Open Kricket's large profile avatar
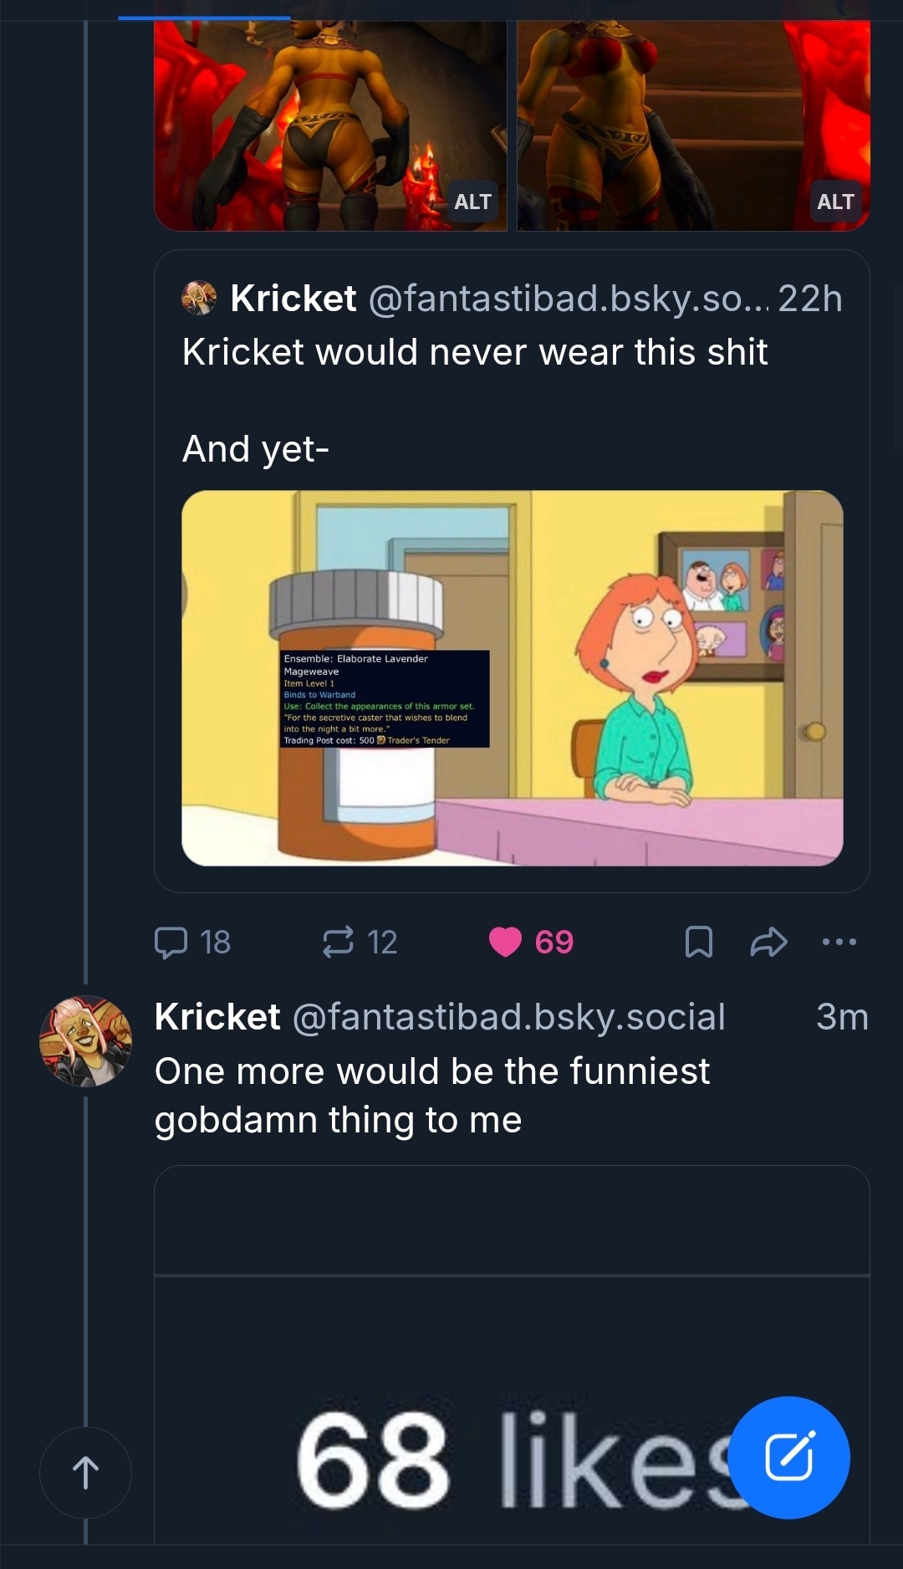 85,1040
